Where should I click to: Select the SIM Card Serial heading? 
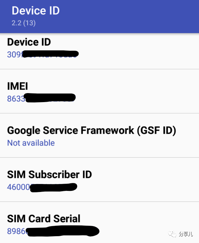click(44, 219)
